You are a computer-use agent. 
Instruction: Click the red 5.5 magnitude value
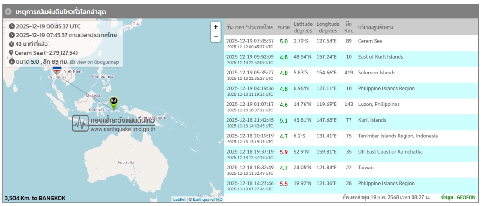[283, 184]
